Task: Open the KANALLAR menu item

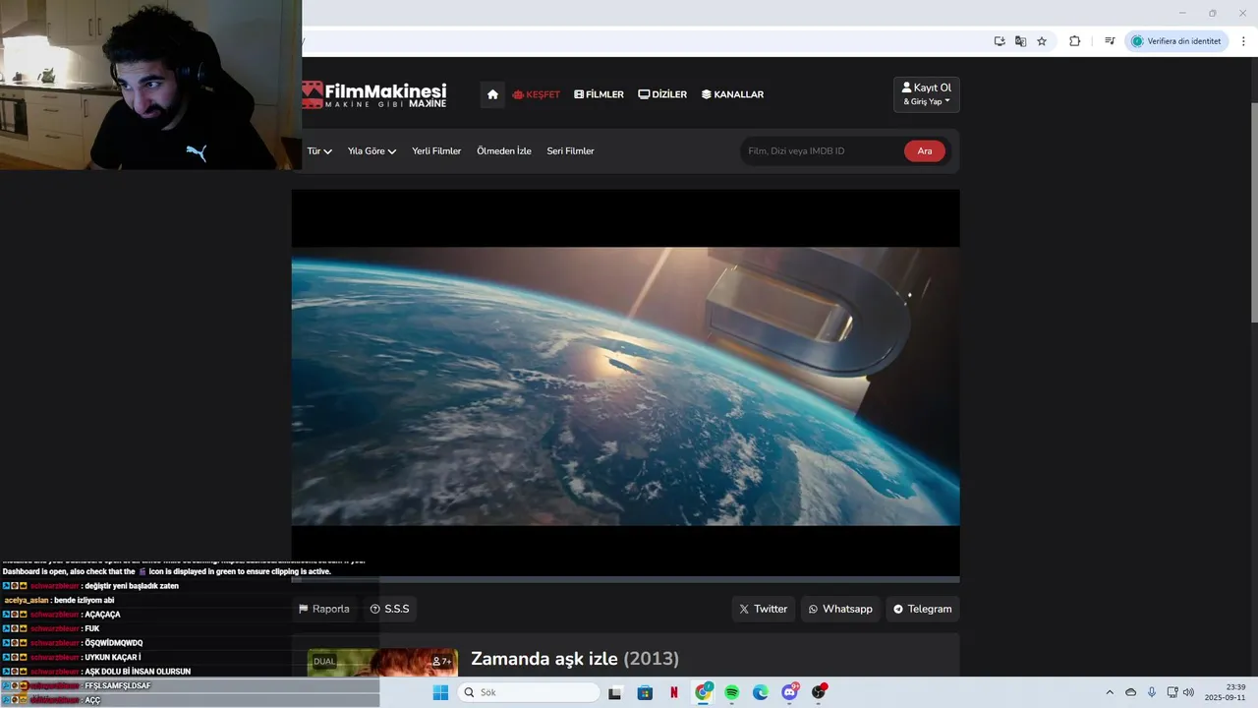Action: (x=732, y=94)
